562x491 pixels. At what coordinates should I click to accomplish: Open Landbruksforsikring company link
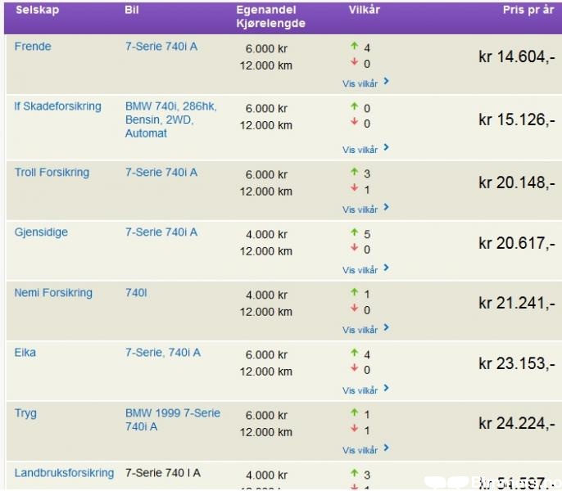pyautogui.click(x=64, y=473)
